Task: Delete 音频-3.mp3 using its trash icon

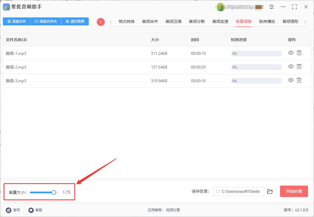Action: [299, 80]
